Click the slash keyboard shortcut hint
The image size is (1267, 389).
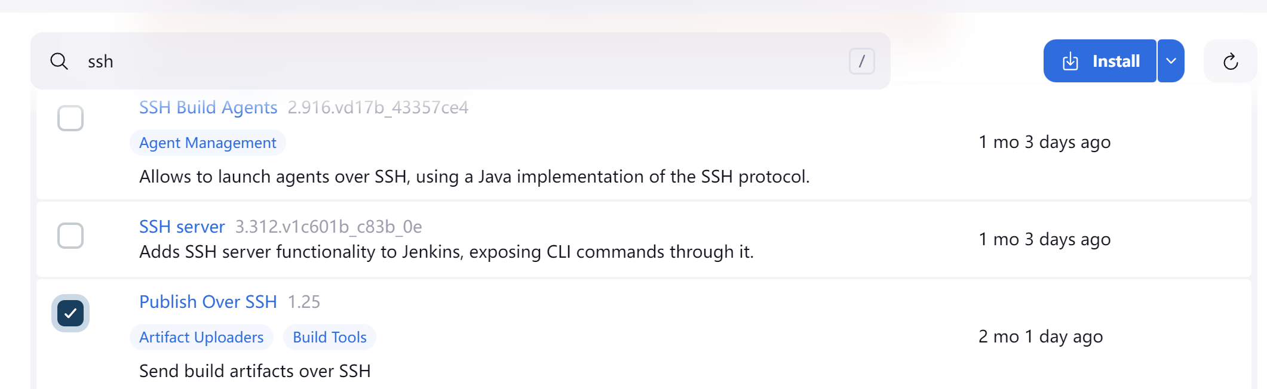[x=862, y=61]
